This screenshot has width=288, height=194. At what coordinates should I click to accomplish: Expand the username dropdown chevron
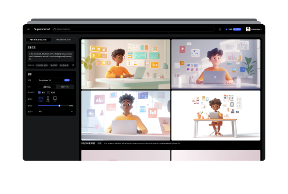click(261, 29)
